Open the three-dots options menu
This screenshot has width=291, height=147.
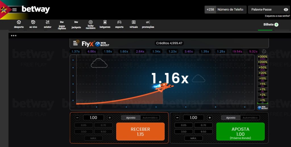point(14,35)
